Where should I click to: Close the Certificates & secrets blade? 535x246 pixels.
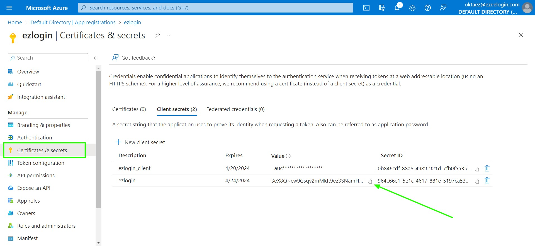click(x=521, y=35)
